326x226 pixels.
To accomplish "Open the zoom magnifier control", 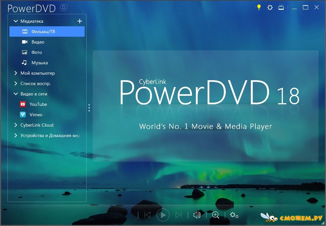I will point(215,215).
